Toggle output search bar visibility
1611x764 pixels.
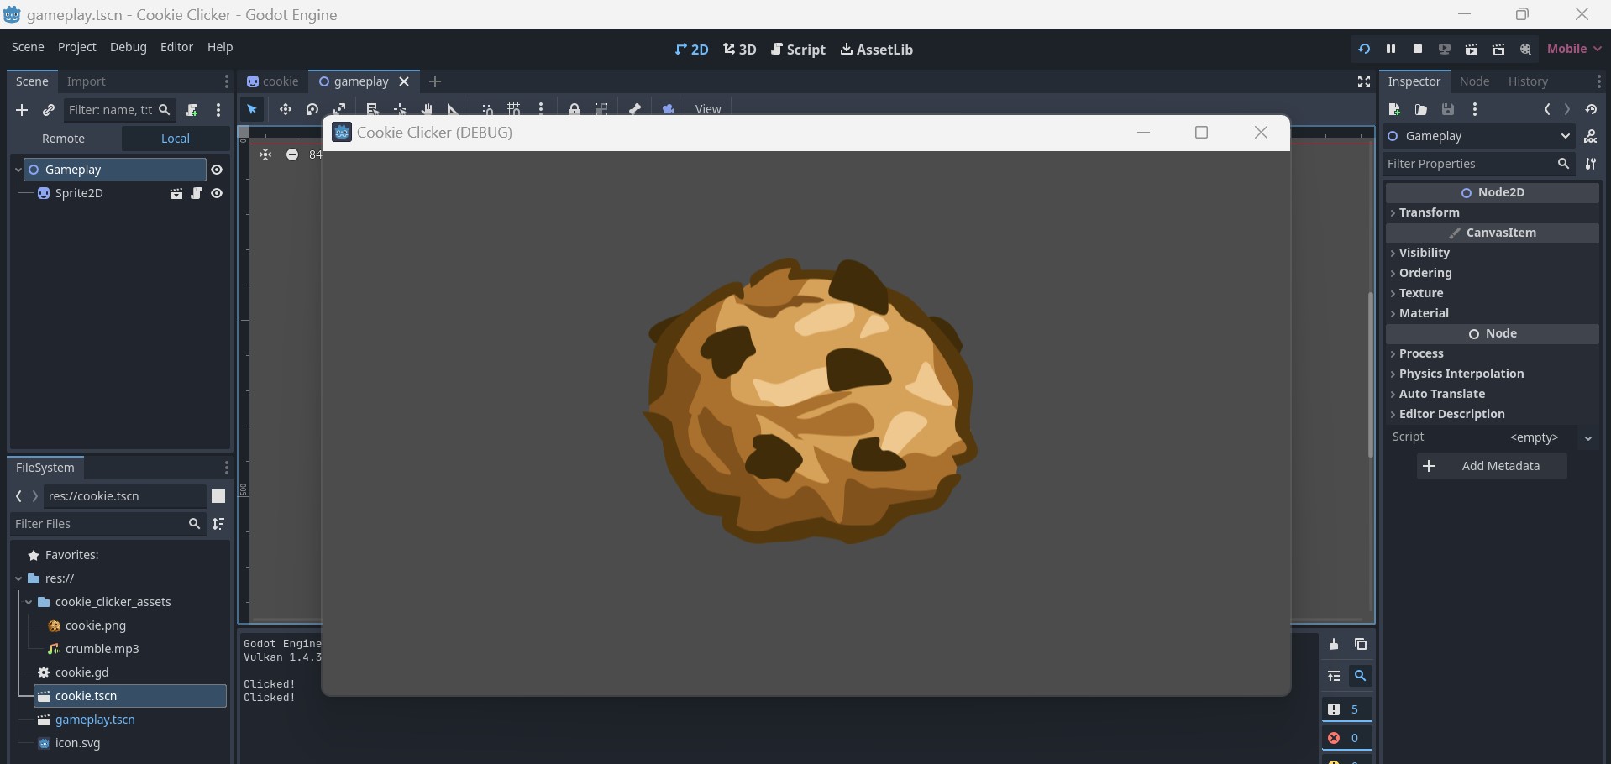click(1361, 676)
